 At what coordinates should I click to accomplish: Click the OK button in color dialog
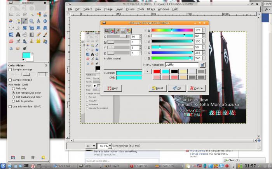[x=177, y=88]
